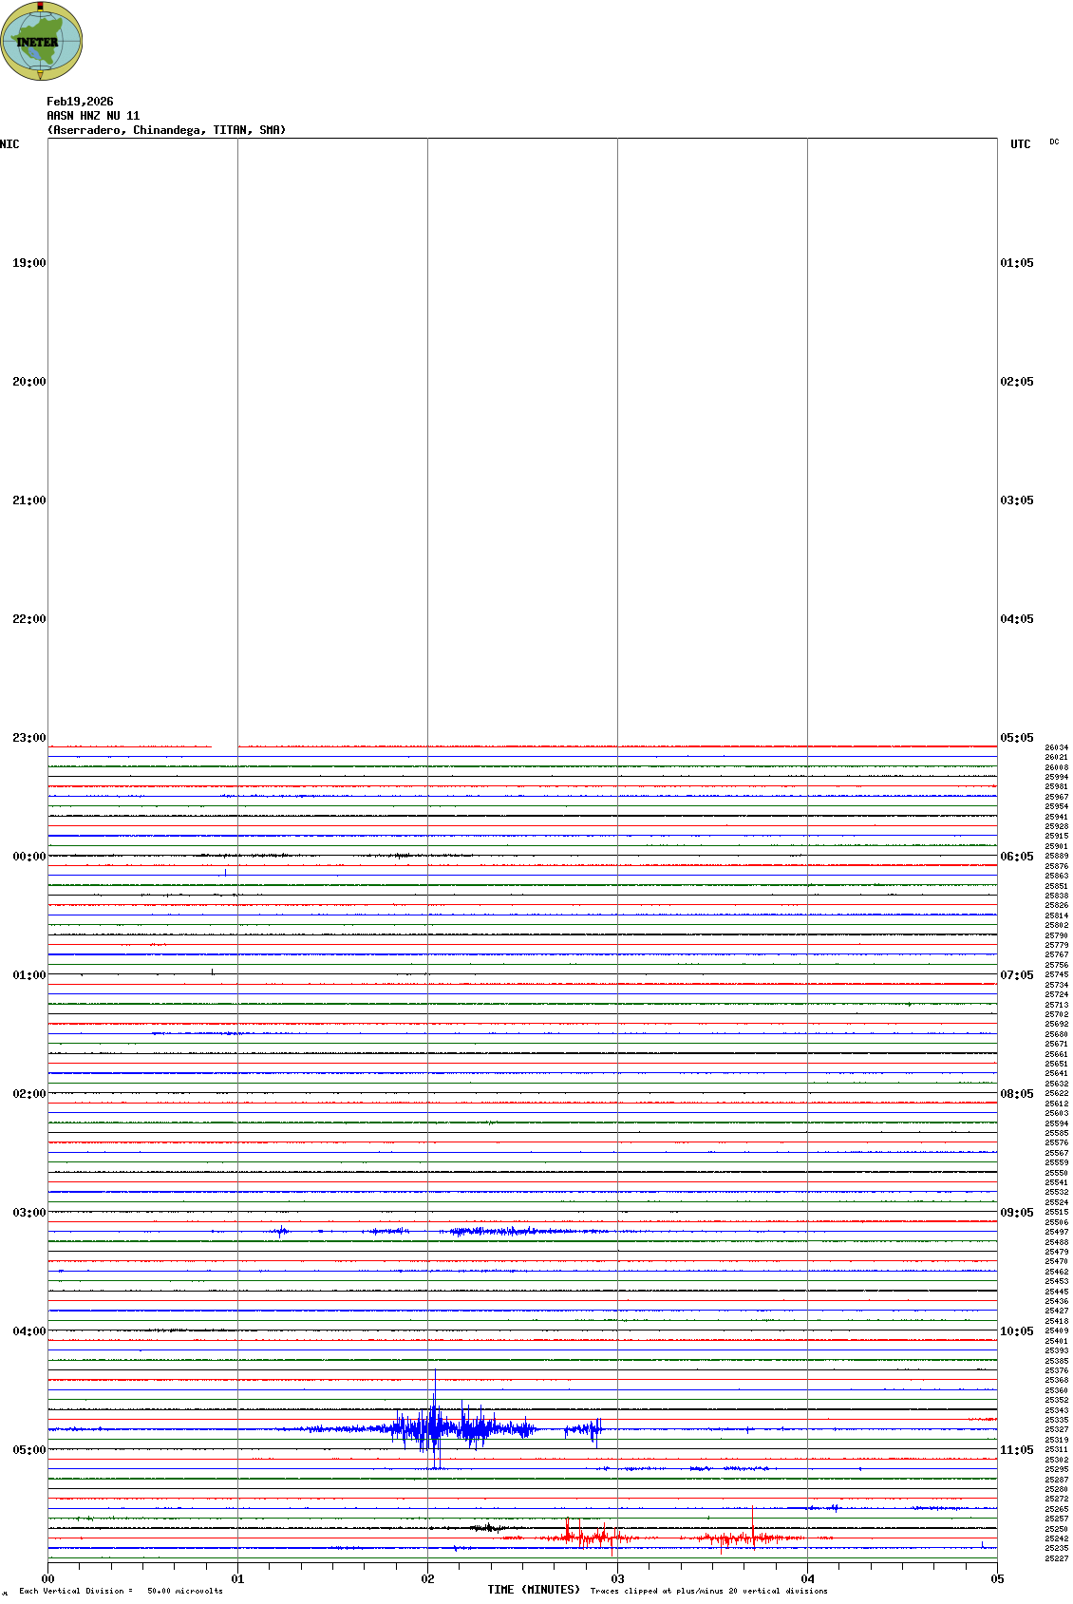Select the 23:00 local time marker
The width and height of the screenshot is (1073, 1604).
tap(28, 738)
